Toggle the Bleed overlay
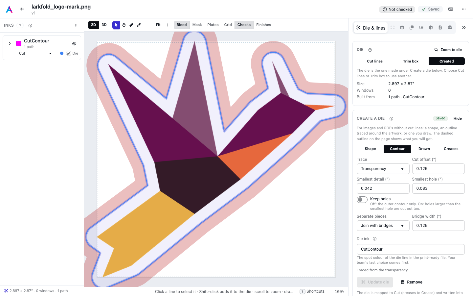Screen dimensions: 473x296 tap(182, 25)
